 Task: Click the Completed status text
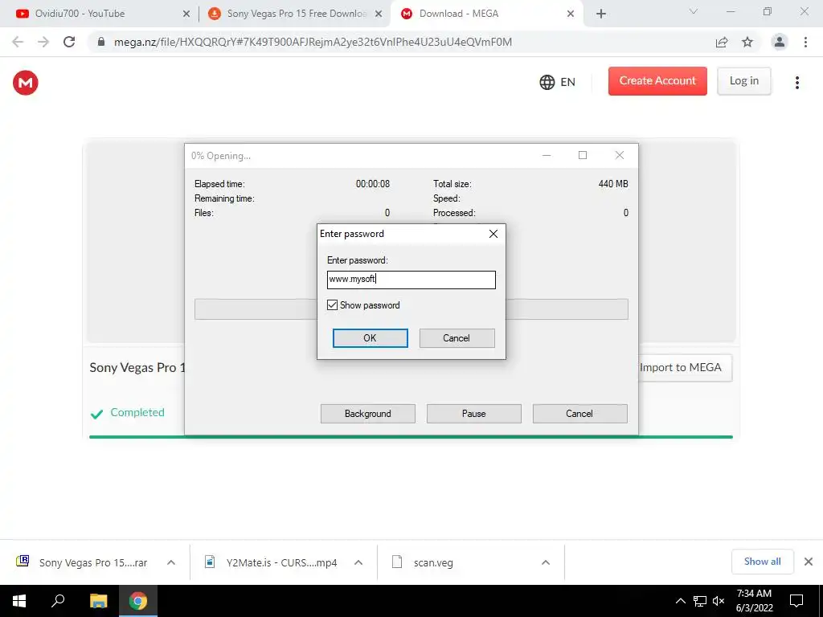137,412
